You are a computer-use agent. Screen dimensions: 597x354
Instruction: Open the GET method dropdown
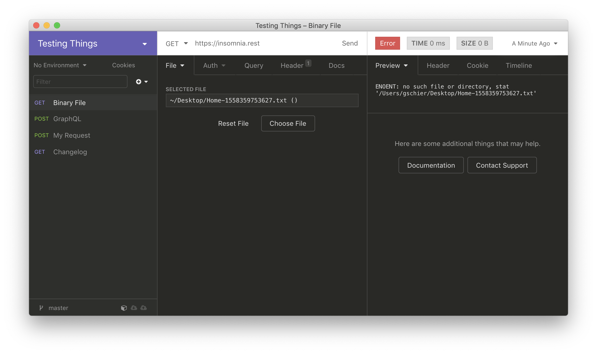[176, 43]
